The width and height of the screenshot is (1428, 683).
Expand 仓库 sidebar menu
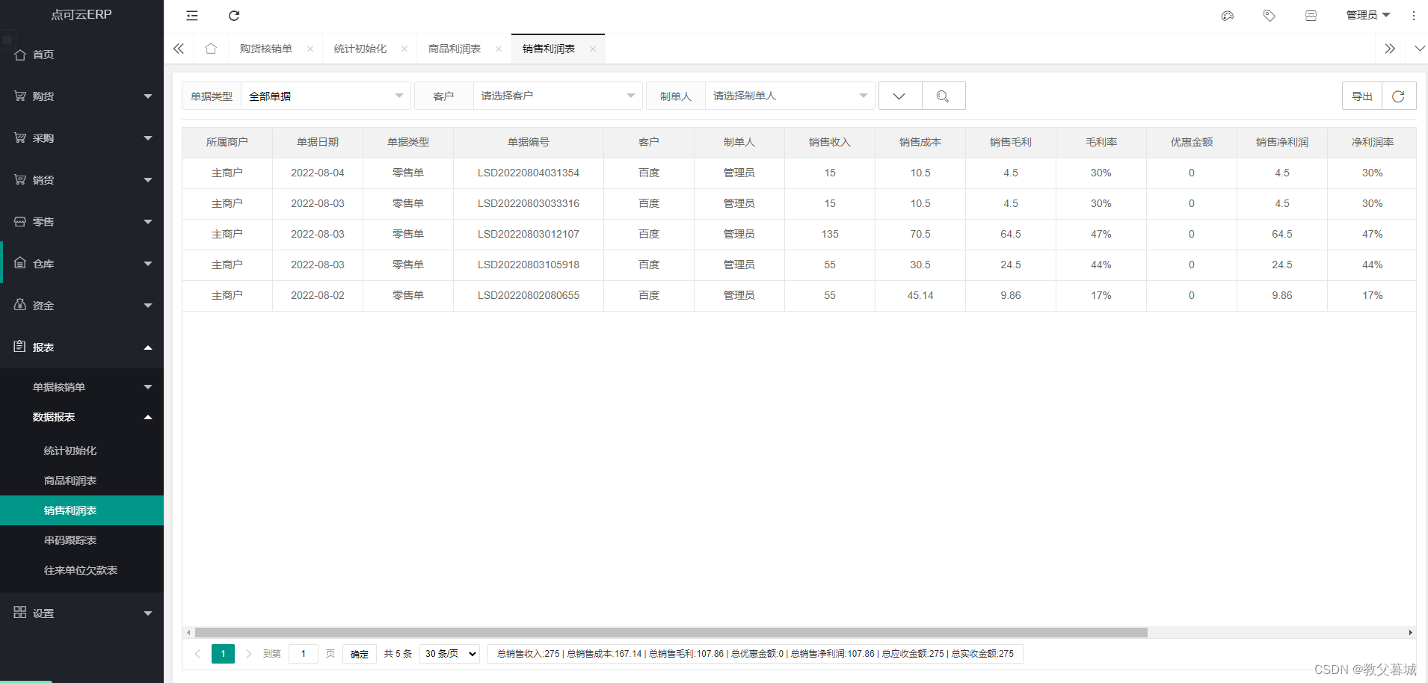[x=81, y=264]
